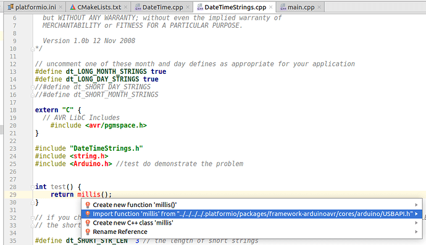Screen dimensions: 426x245
Task: Choose Create new function 'millis()'
Action: tap(251, 205)
